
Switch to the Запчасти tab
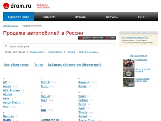(x=49, y=17)
